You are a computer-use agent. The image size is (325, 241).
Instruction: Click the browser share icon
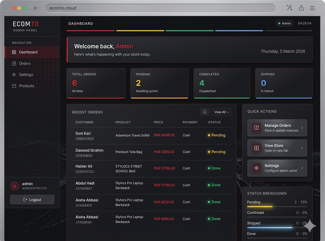tap(301, 8)
